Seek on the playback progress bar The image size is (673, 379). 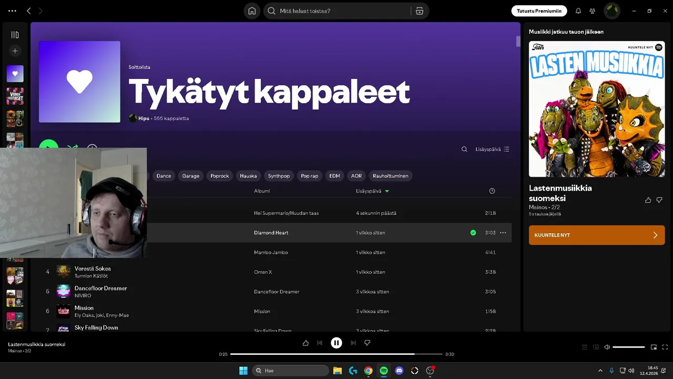[x=336, y=354]
